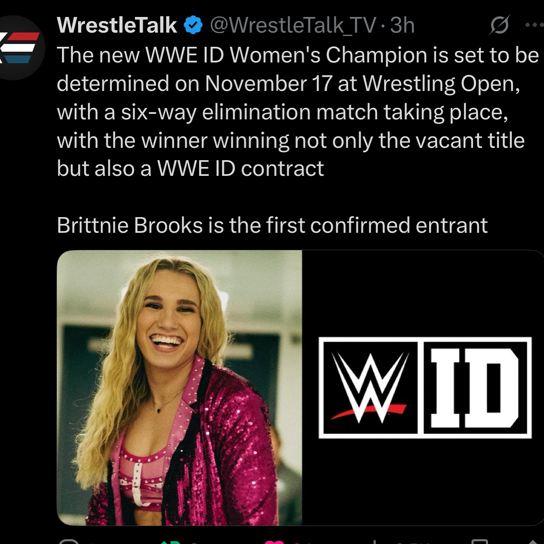
Task: Click the 'Brittnie Brooks is the first' line
Action: [x=272, y=225]
